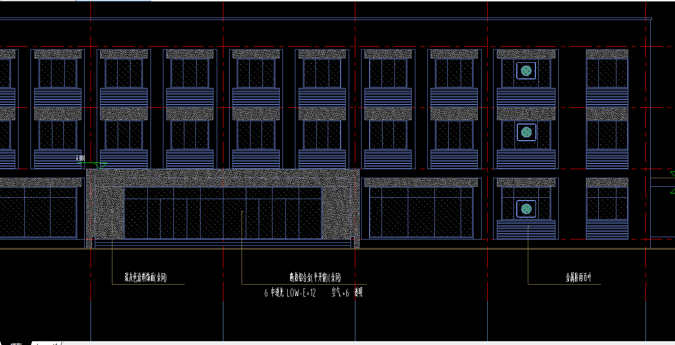The image size is (675, 345).
Task: Select the 断热铝合金(平开窗)(余同) annotation text
Action: [315, 278]
